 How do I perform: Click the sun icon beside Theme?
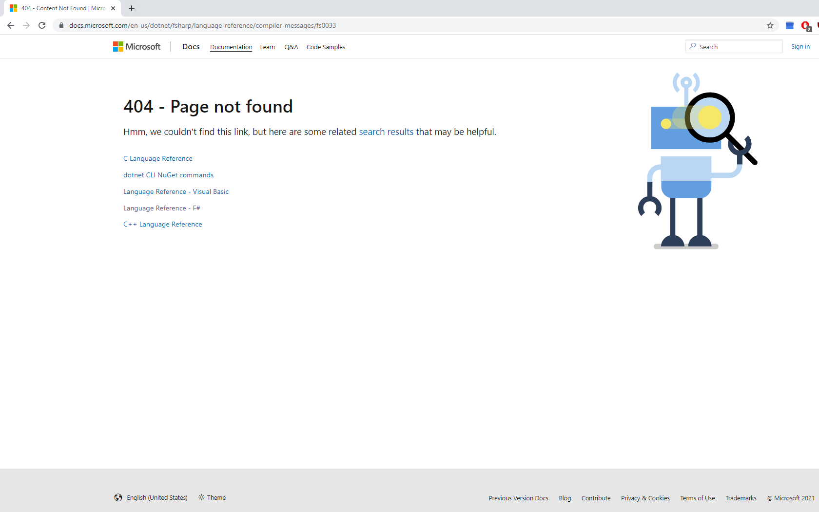coord(201,497)
